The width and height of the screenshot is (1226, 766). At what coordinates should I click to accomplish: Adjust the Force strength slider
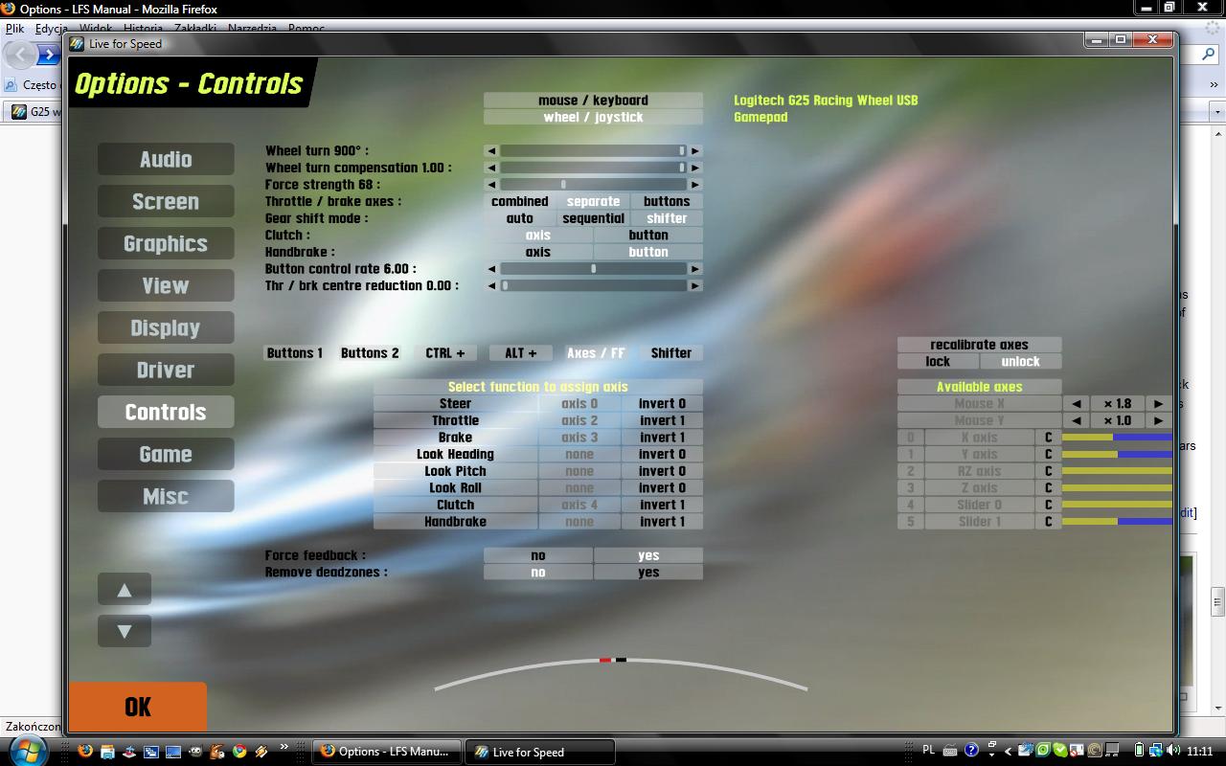pyautogui.click(x=593, y=185)
